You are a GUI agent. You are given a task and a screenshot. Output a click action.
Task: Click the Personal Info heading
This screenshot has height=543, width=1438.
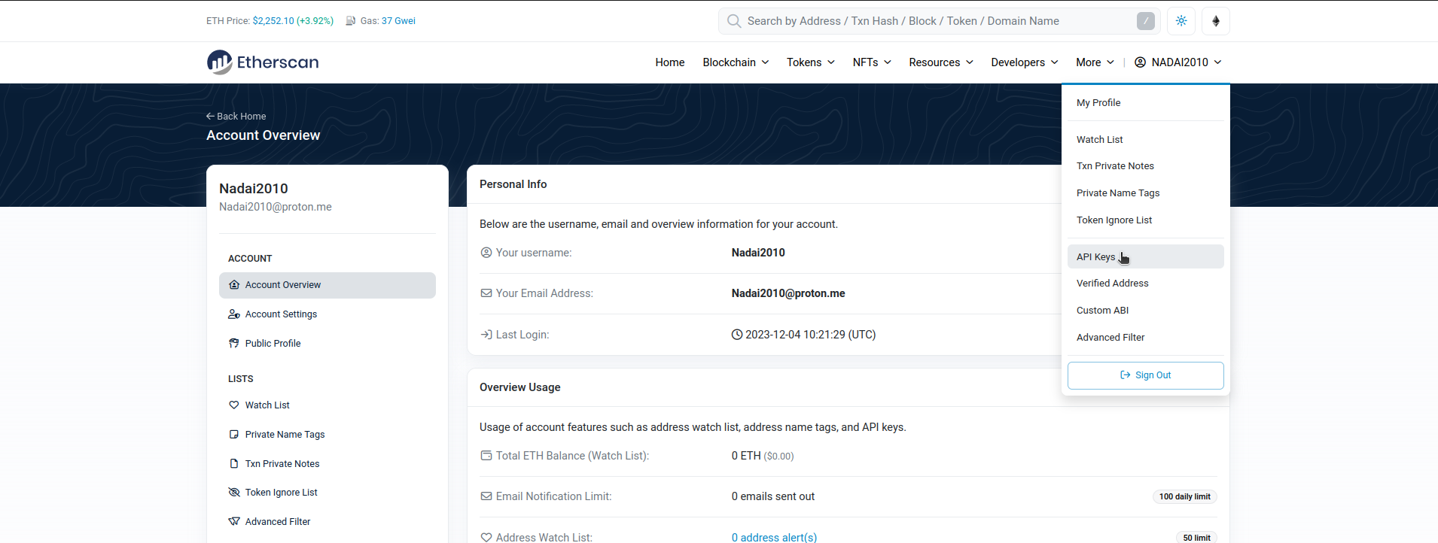coord(513,184)
